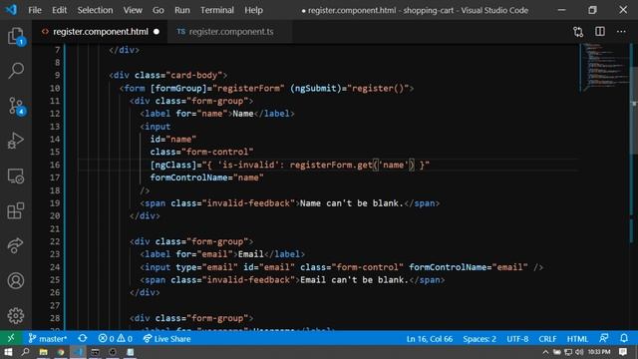Open the Extensions view

[x=16, y=210]
